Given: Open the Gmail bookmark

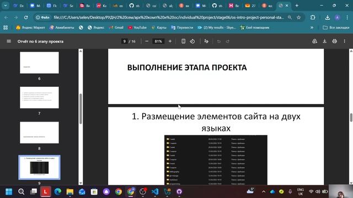Looking at the screenshot, I should pyautogui.click(x=116, y=28).
